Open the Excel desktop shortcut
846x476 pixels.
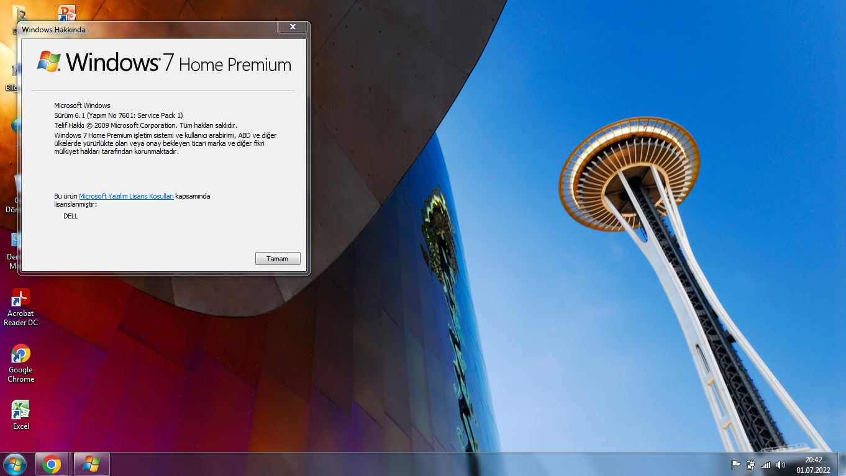pos(20,415)
